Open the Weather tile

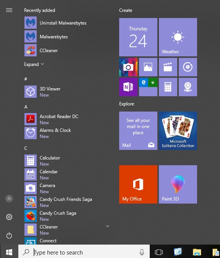(x=178, y=37)
